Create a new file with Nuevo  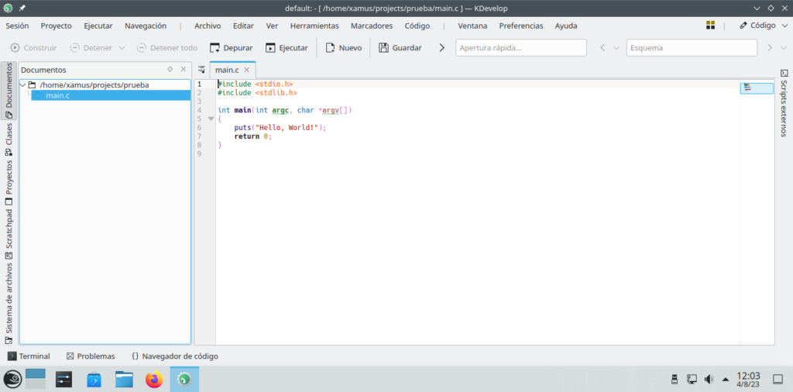coord(343,47)
